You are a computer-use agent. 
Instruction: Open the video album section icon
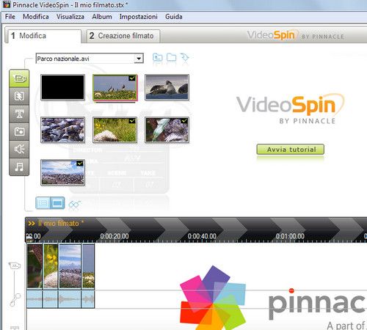[19, 78]
